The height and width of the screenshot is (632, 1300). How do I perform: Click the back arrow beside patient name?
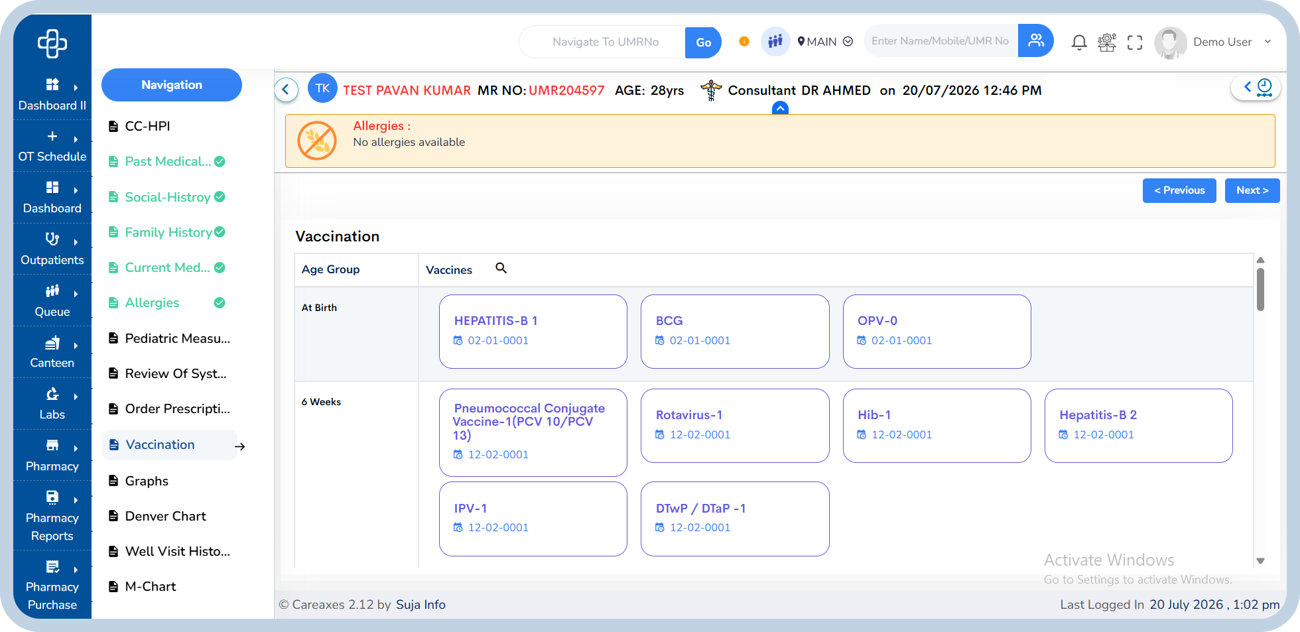pyautogui.click(x=286, y=90)
